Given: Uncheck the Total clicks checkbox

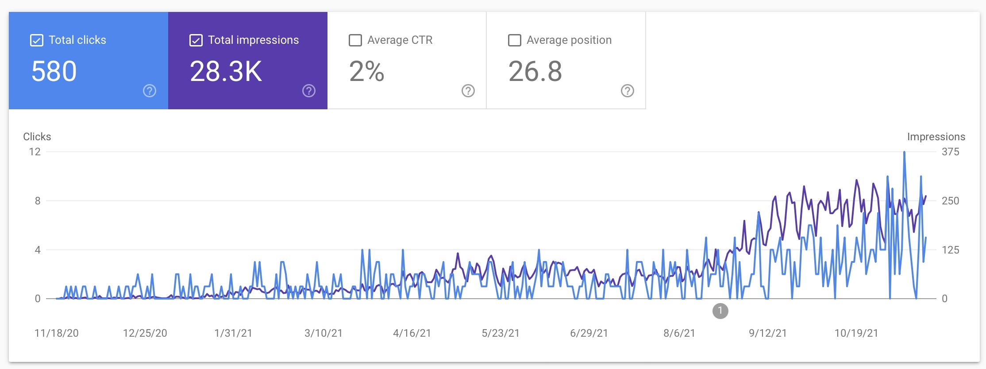Looking at the screenshot, I should tap(37, 40).
